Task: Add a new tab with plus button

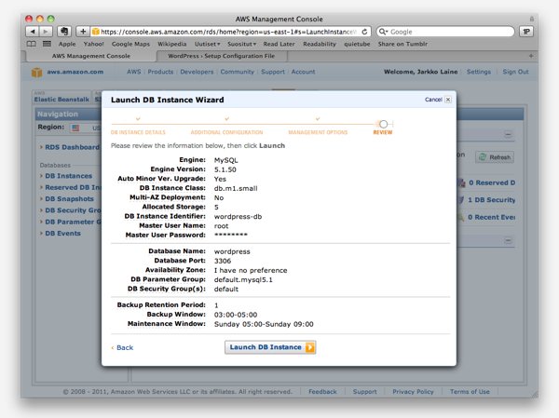Action: pos(531,56)
